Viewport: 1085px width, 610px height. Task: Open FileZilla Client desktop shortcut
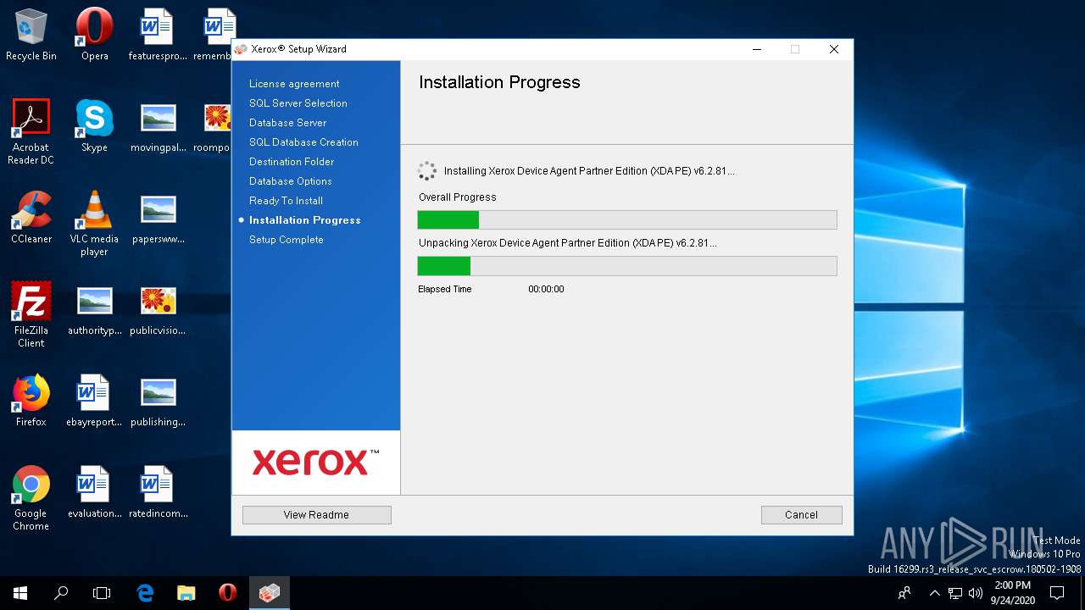[x=31, y=315]
